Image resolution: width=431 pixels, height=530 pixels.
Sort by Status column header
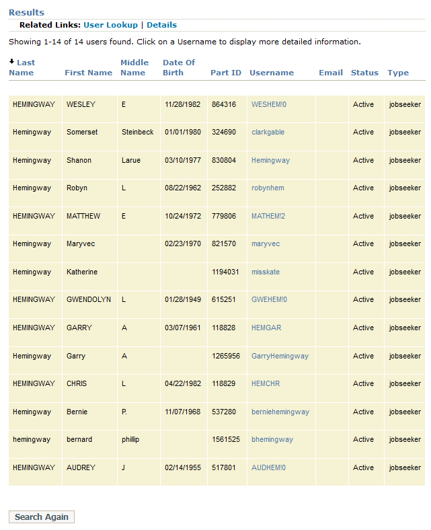tap(364, 73)
